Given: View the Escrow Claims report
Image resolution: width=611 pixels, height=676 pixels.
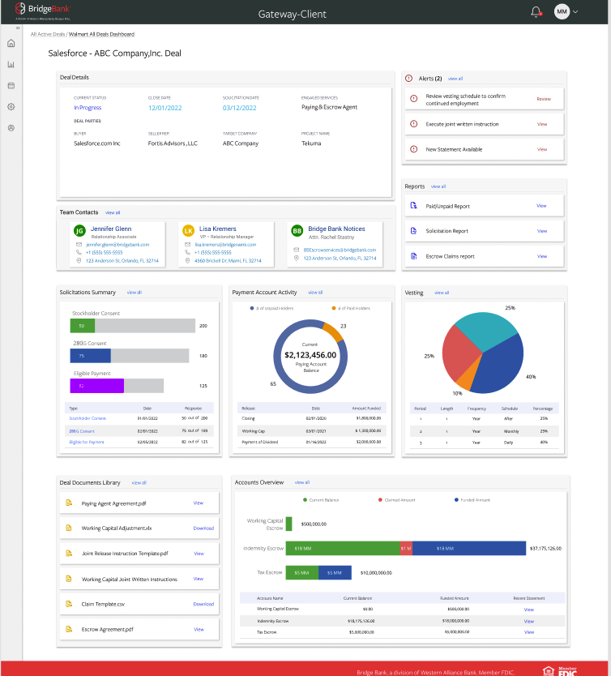Looking at the screenshot, I should (x=542, y=256).
